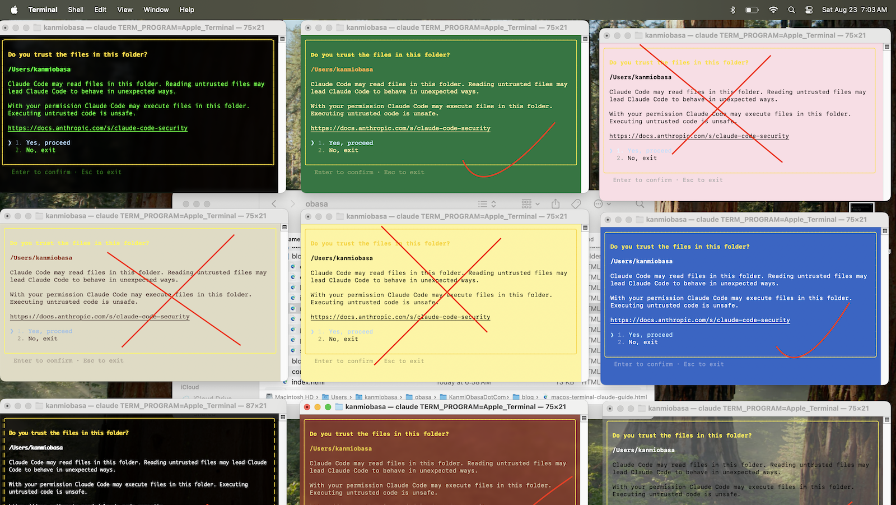The width and height of the screenshot is (896, 505).
Task: Click the grouping icon in Finder's toolbar
Action: pos(526,203)
